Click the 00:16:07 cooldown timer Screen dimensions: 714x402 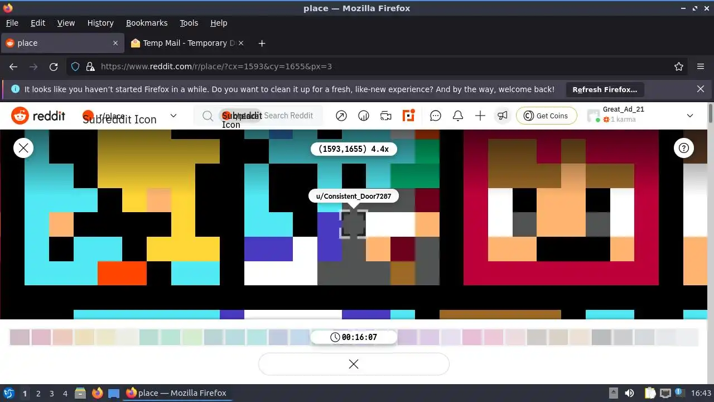pyautogui.click(x=354, y=337)
